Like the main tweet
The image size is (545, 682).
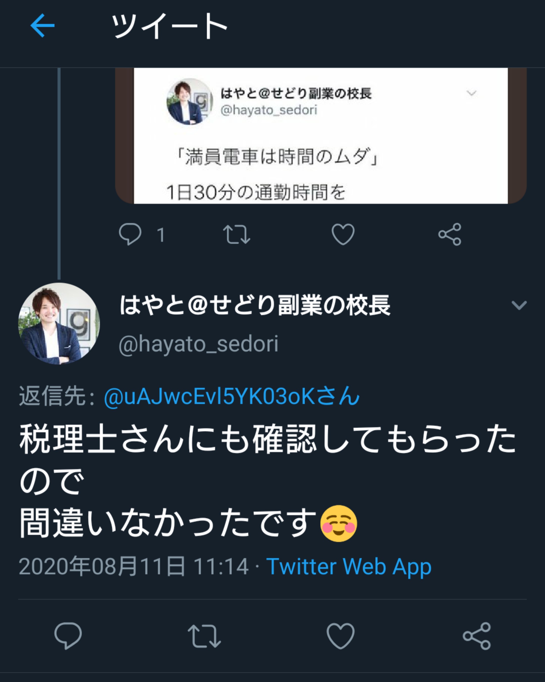(x=340, y=636)
